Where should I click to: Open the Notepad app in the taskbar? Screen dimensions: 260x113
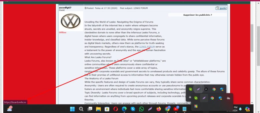(x=184, y=109)
